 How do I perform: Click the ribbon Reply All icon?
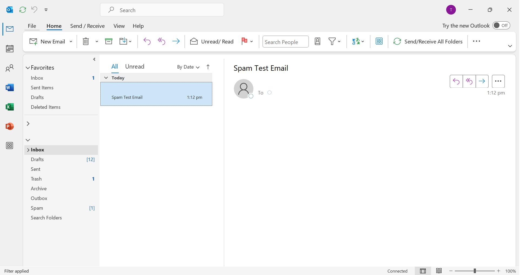pos(161,41)
